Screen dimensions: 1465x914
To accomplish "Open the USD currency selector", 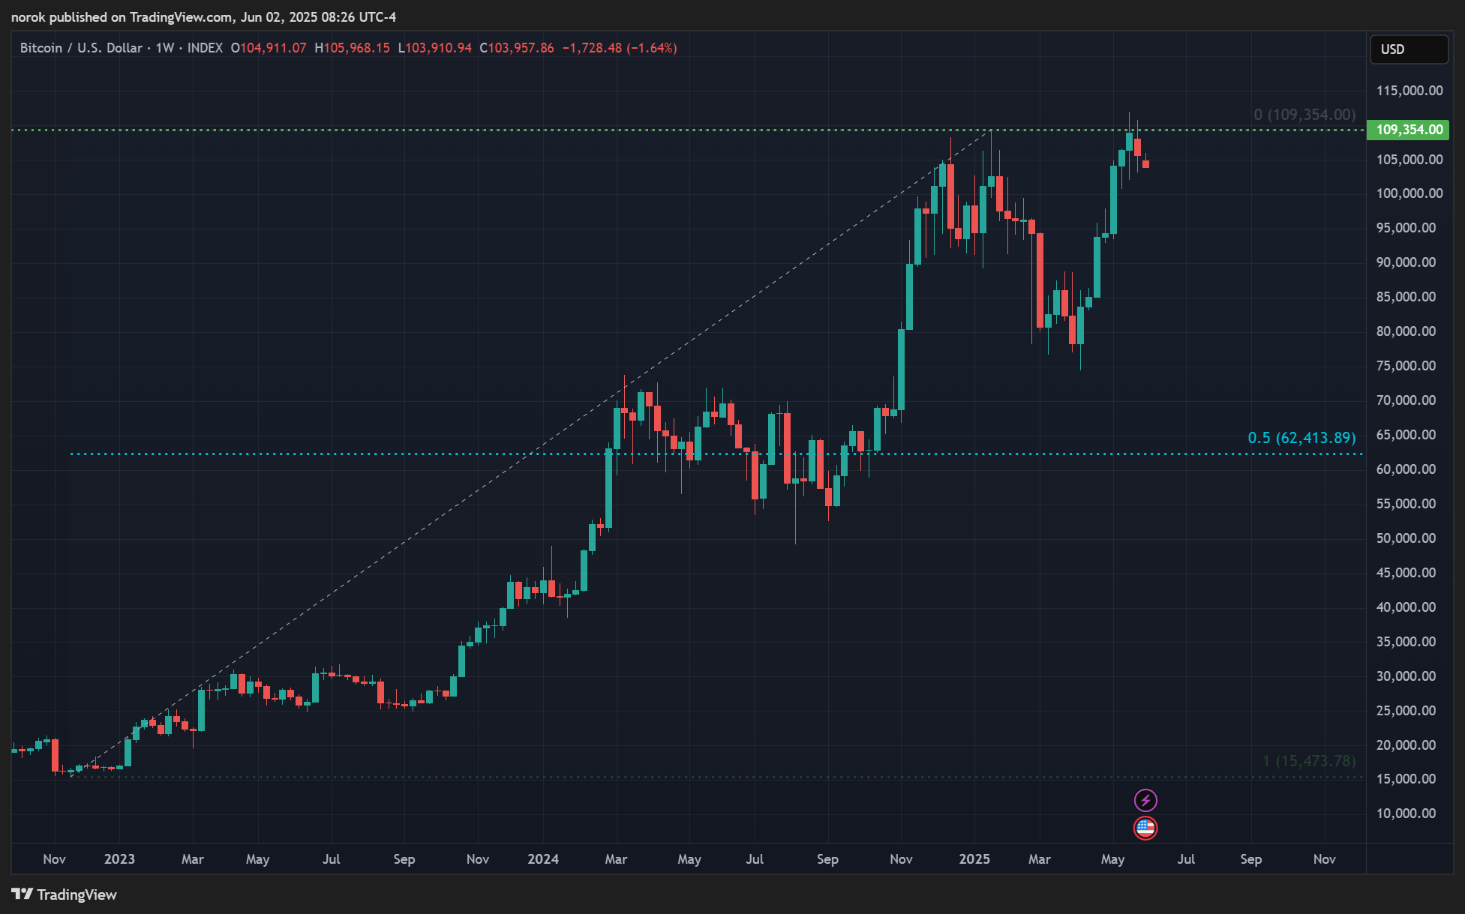I will click(x=1409, y=49).
